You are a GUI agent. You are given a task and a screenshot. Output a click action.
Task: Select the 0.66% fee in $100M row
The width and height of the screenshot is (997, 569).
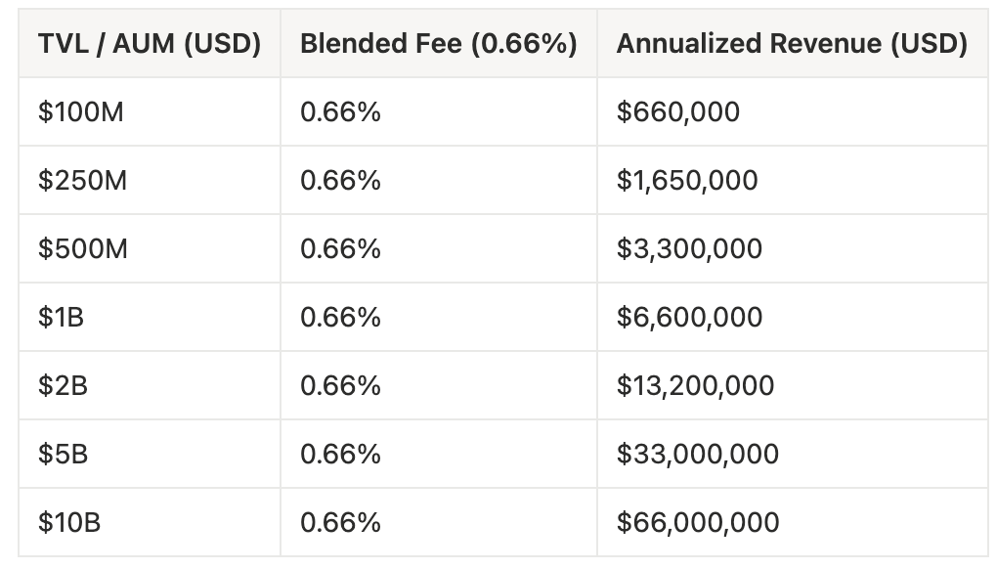coord(340,112)
